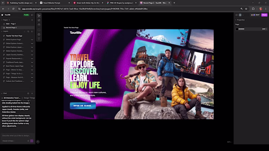The width and height of the screenshot is (269, 151).
Task: Select the Text tool
Action: pyautogui.click(x=39, y=39)
